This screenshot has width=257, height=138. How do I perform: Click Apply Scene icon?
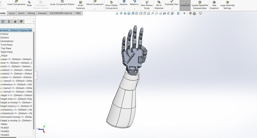(194, 13)
